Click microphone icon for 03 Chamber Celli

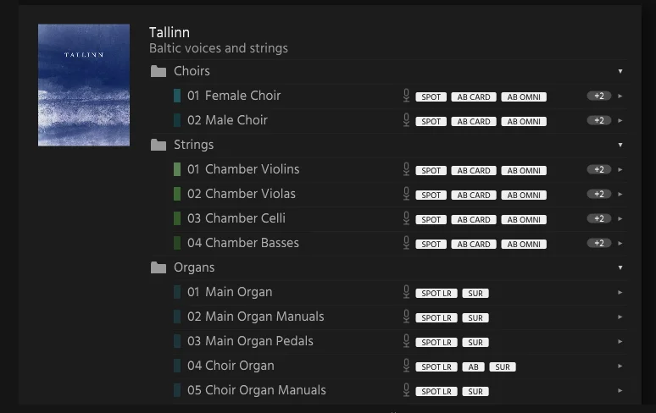pyautogui.click(x=406, y=218)
